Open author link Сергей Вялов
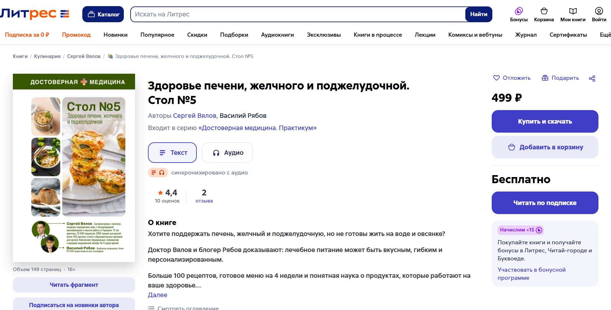The image size is (611, 310). pos(195,116)
